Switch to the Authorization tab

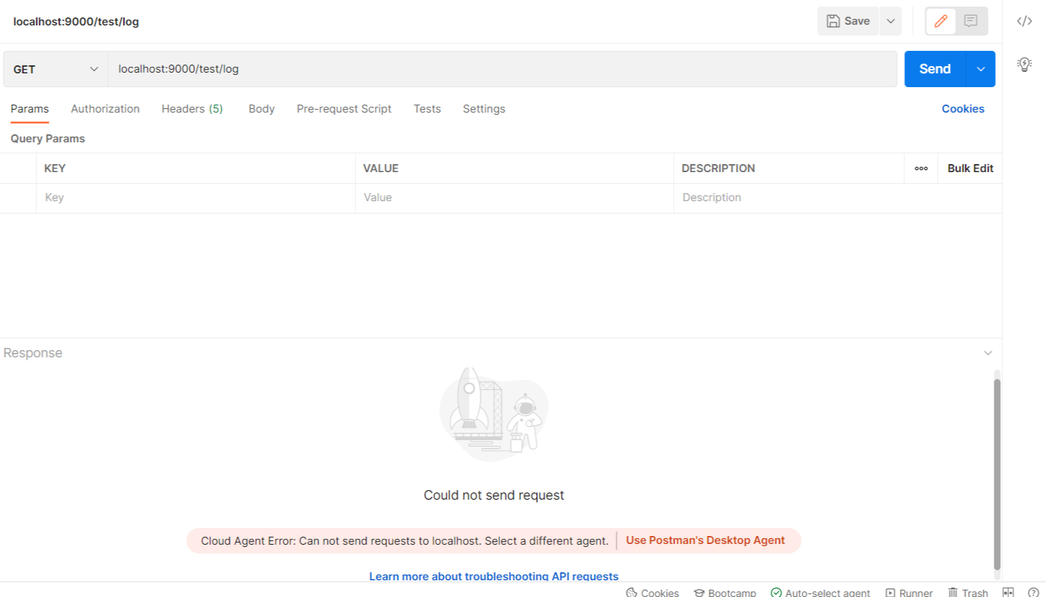pyautogui.click(x=105, y=109)
